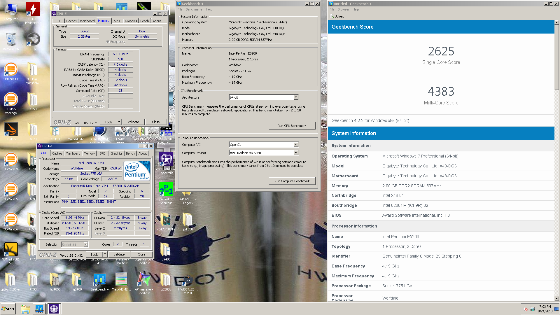The image size is (560, 315).
Task: Launch cpuz_x32.exe shortcut icon
Action: point(166,163)
